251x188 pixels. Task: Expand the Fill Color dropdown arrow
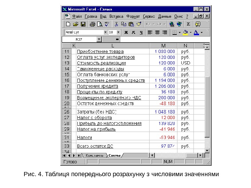[x=190, y=32]
